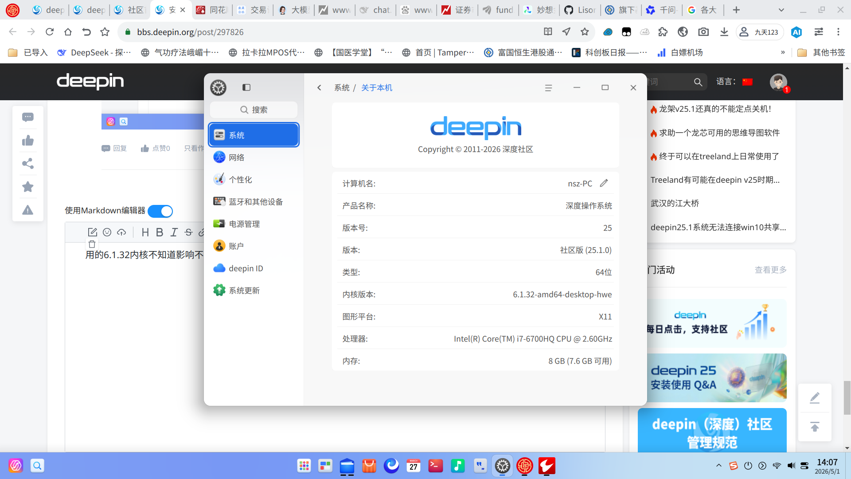Screen dimensions: 851x479
Task: Edit the computer name nsz-PC
Action: tap(604, 183)
